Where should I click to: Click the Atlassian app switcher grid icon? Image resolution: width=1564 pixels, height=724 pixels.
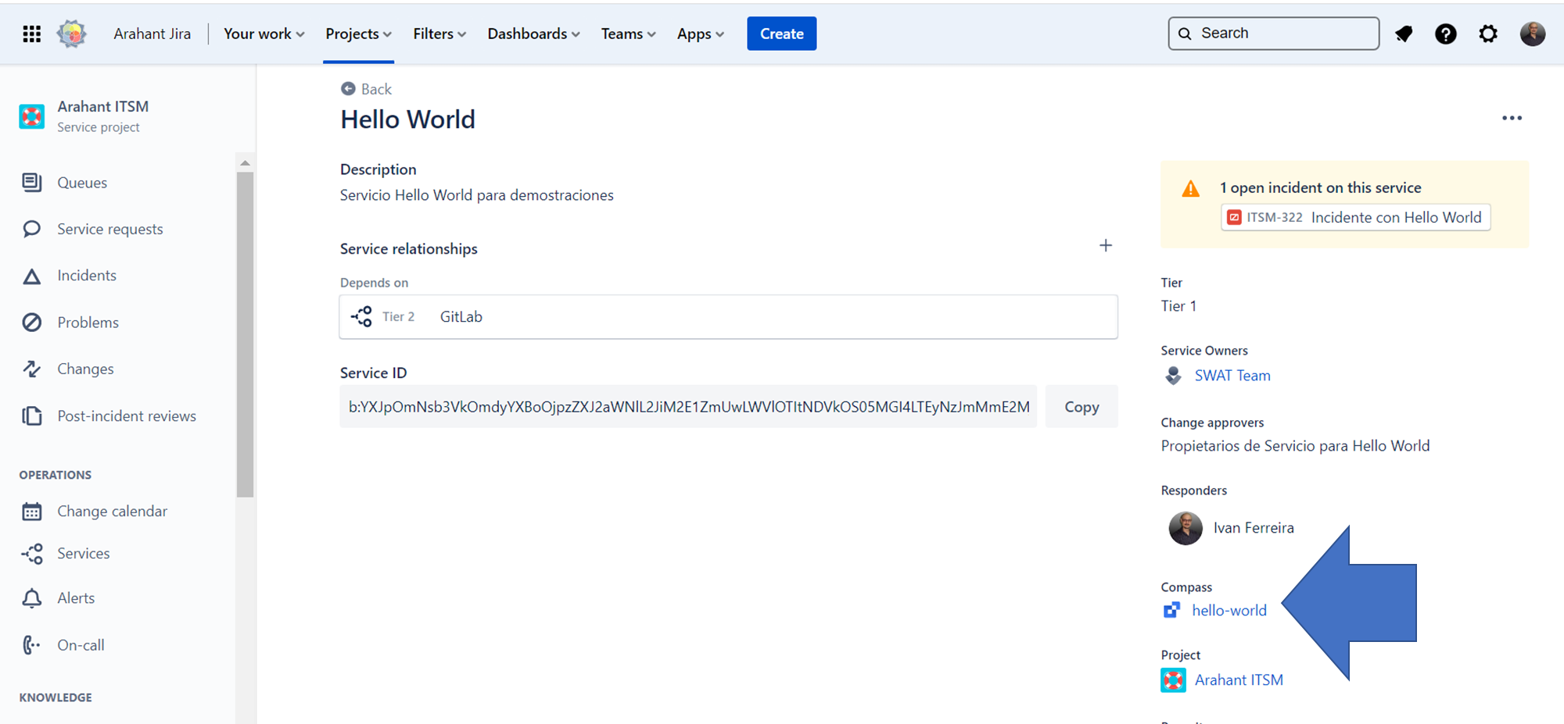pos(32,33)
